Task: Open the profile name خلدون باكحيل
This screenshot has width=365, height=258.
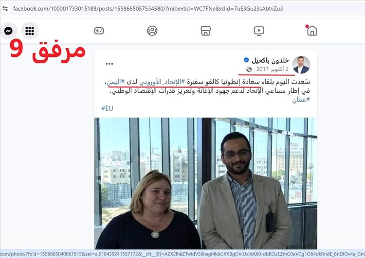Action: tap(270, 61)
